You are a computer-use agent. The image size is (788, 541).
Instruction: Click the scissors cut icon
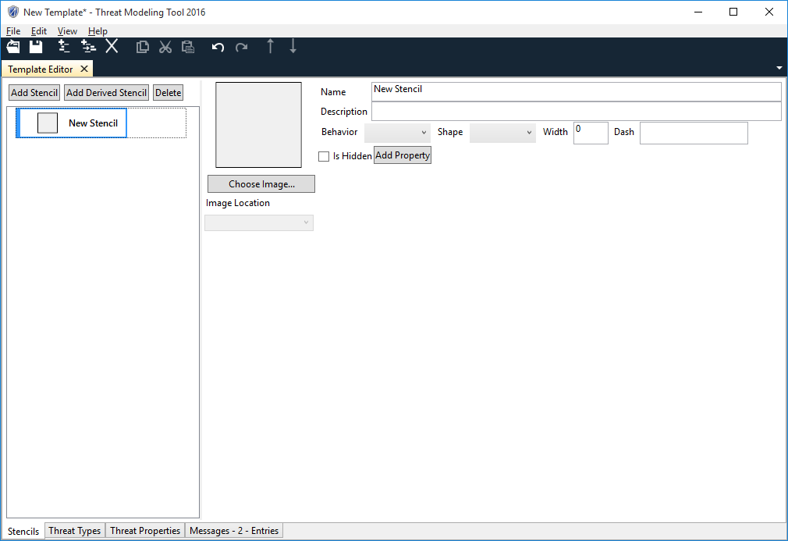[x=165, y=47]
